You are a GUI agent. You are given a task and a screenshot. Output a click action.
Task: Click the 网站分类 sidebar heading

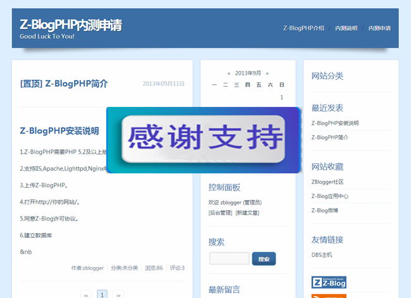[x=328, y=76]
